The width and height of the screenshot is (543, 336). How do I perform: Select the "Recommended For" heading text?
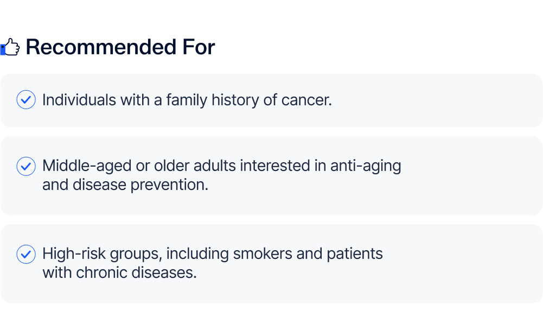(x=120, y=47)
